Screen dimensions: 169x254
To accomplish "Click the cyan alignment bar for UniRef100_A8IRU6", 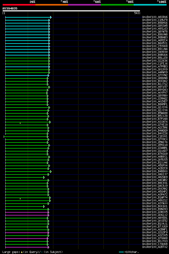I will (28, 17).
